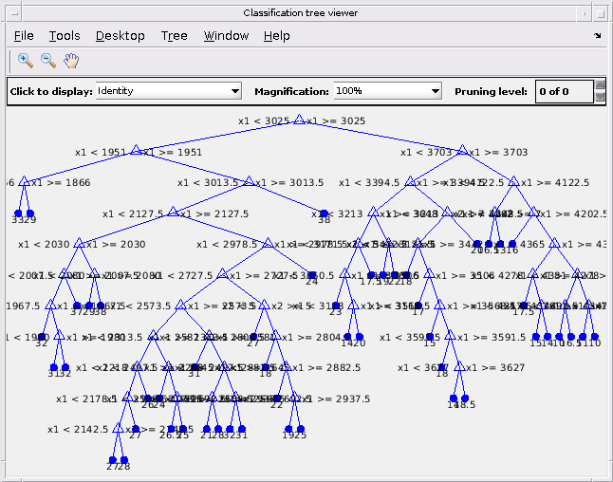Viewport: 613px width, 482px height.
Task: Open the Tools menu
Action: click(65, 36)
